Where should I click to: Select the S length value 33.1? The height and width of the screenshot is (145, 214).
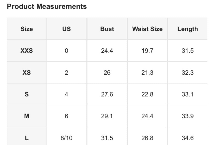(188, 94)
